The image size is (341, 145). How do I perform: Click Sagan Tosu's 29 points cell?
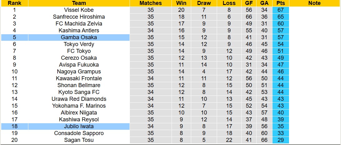point(280,140)
